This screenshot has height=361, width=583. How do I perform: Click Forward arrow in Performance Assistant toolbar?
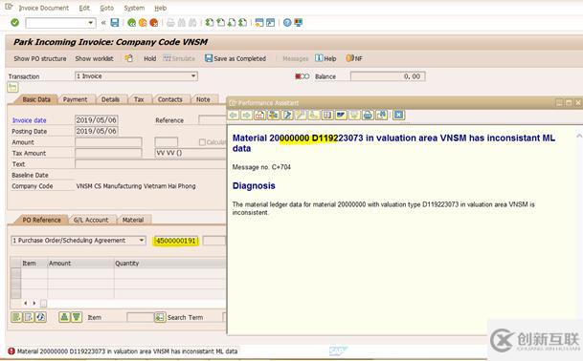[x=247, y=115]
